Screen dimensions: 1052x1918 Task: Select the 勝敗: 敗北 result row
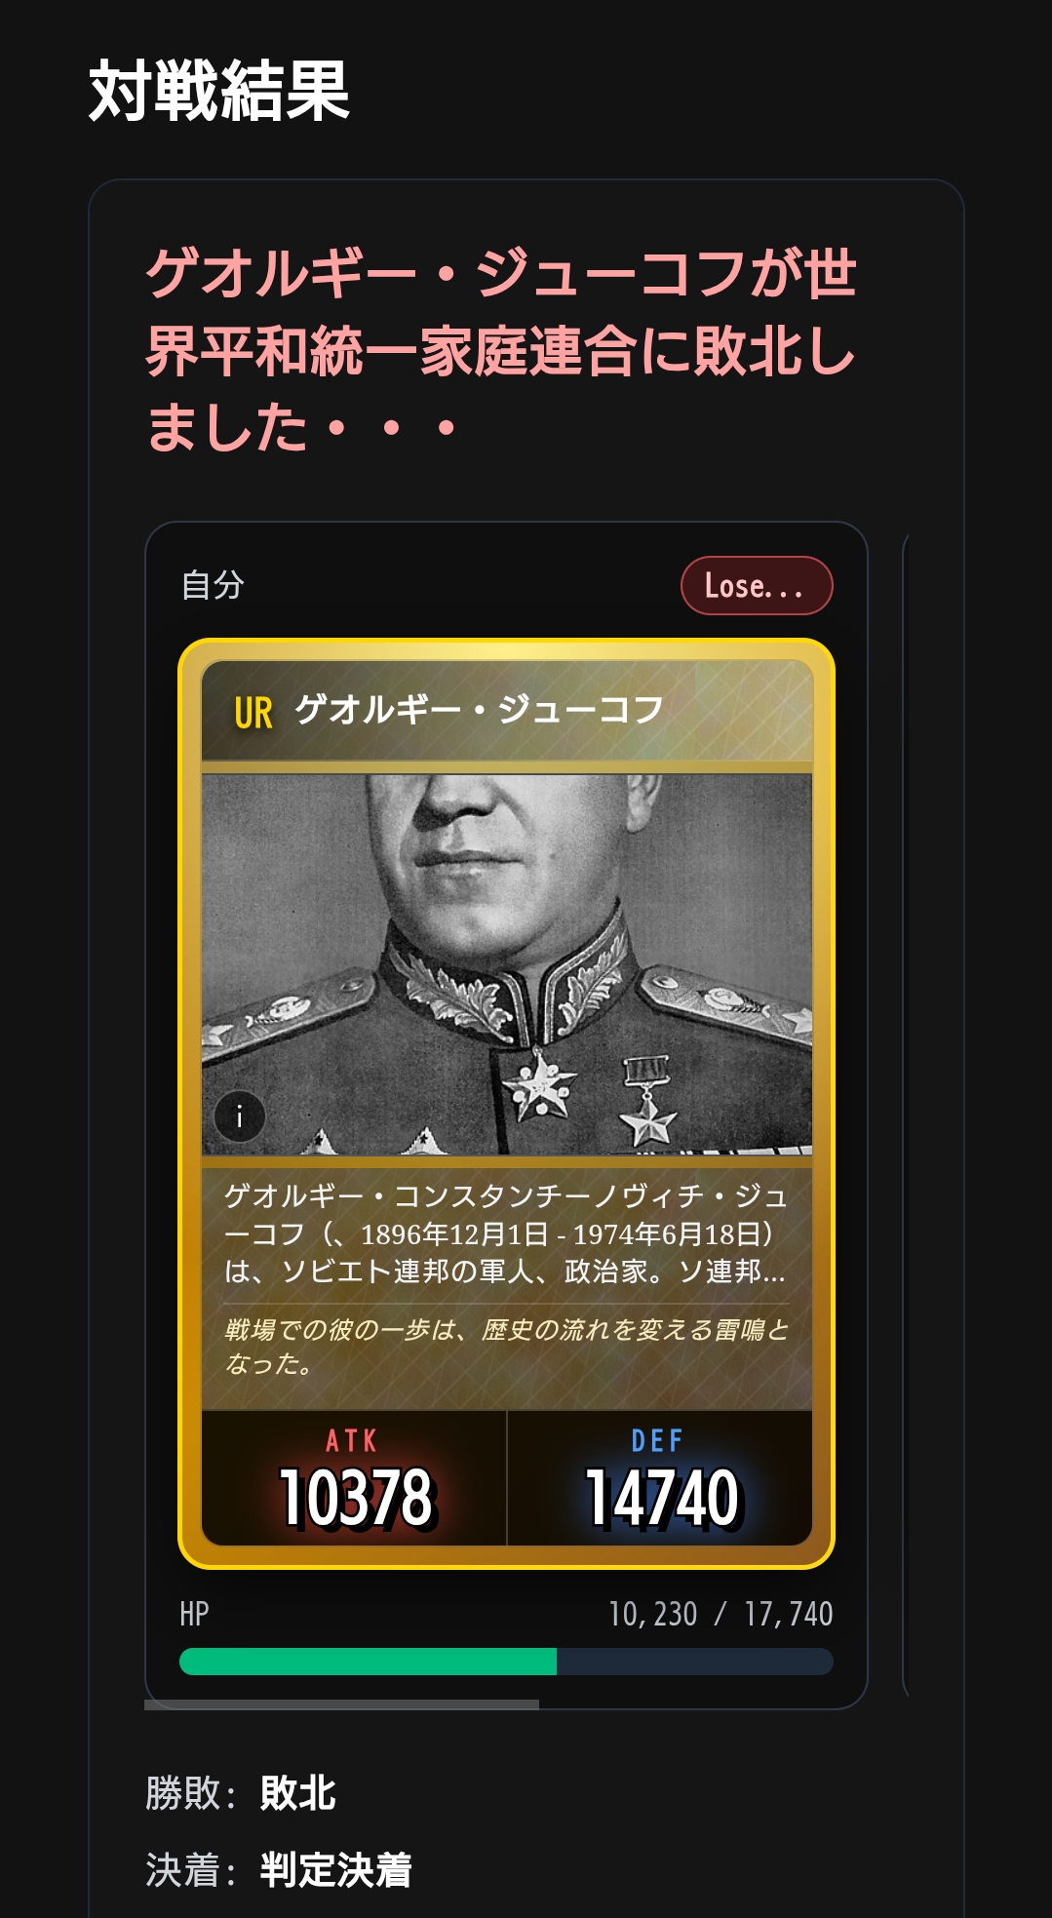241,1793
